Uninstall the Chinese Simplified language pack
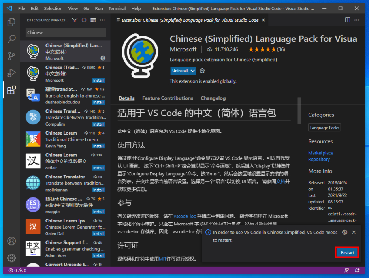 (x=180, y=71)
